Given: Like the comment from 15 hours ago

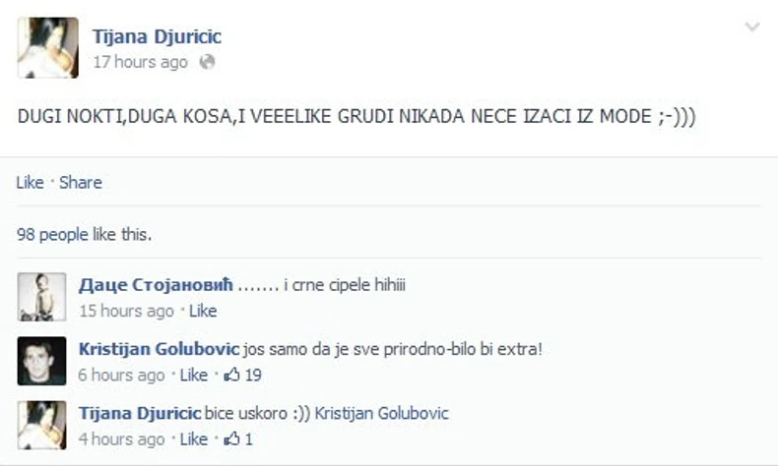Looking at the screenshot, I should tap(203, 311).
